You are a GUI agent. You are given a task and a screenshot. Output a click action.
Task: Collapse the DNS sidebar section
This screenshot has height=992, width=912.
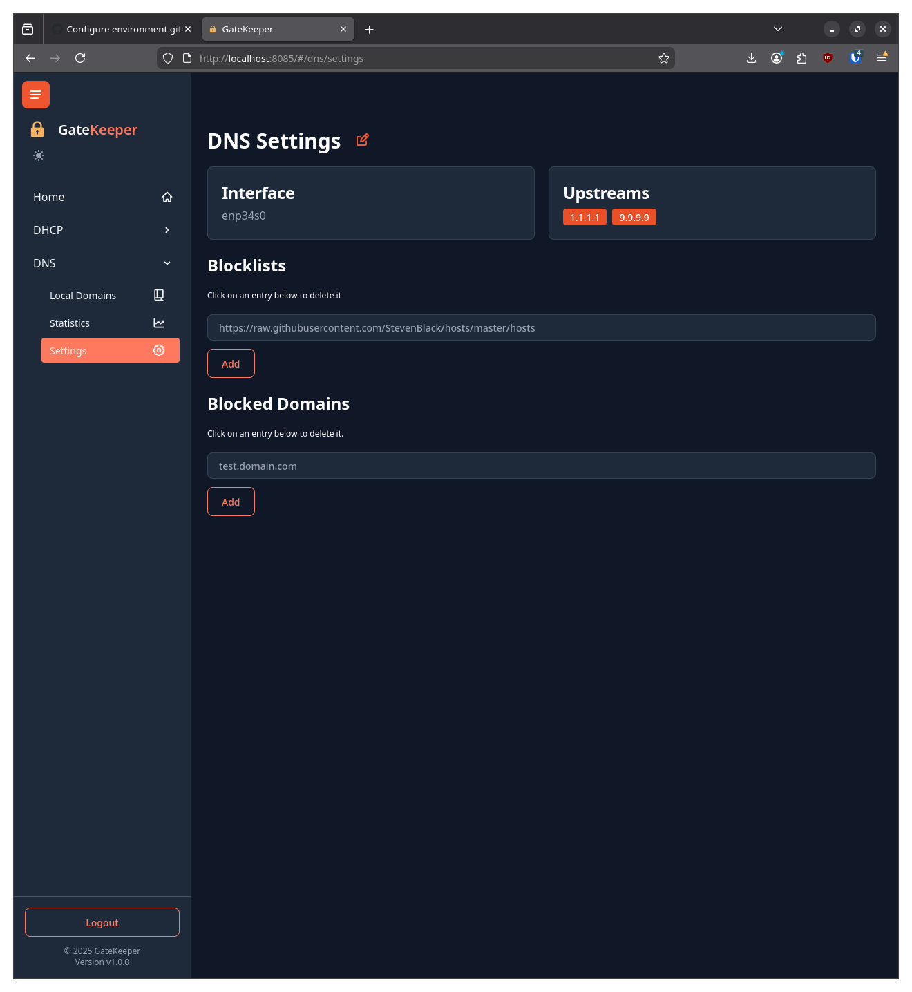102,263
